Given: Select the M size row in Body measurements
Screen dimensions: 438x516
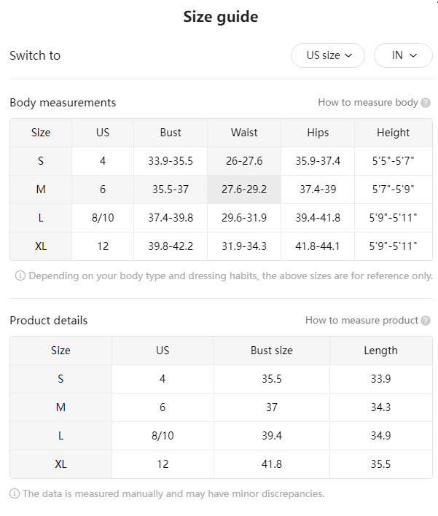Looking at the screenshot, I should (x=221, y=189).
